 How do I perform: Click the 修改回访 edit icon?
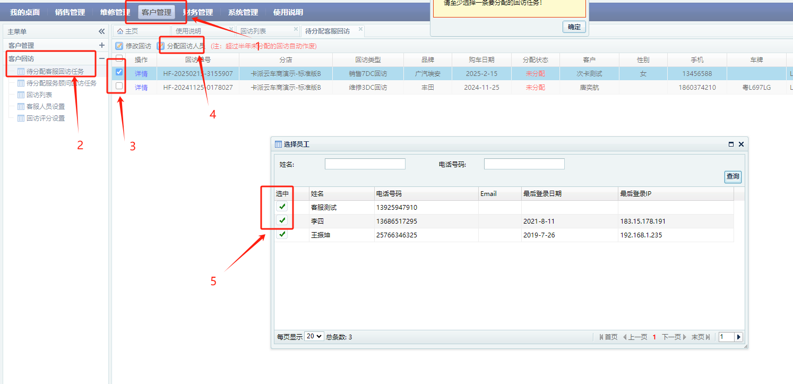click(119, 46)
